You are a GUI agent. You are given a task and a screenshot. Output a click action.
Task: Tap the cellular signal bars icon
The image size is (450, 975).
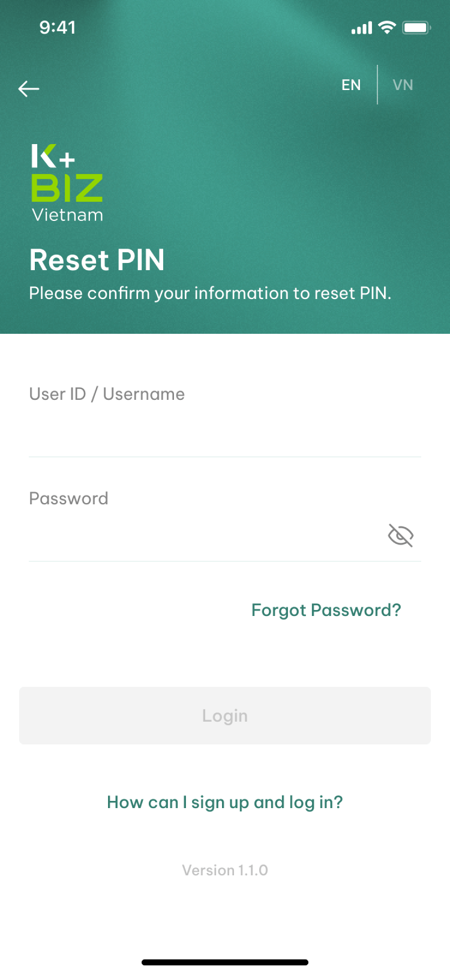362,28
